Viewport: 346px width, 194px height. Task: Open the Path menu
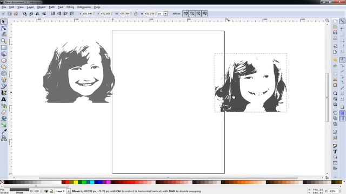point(51,7)
